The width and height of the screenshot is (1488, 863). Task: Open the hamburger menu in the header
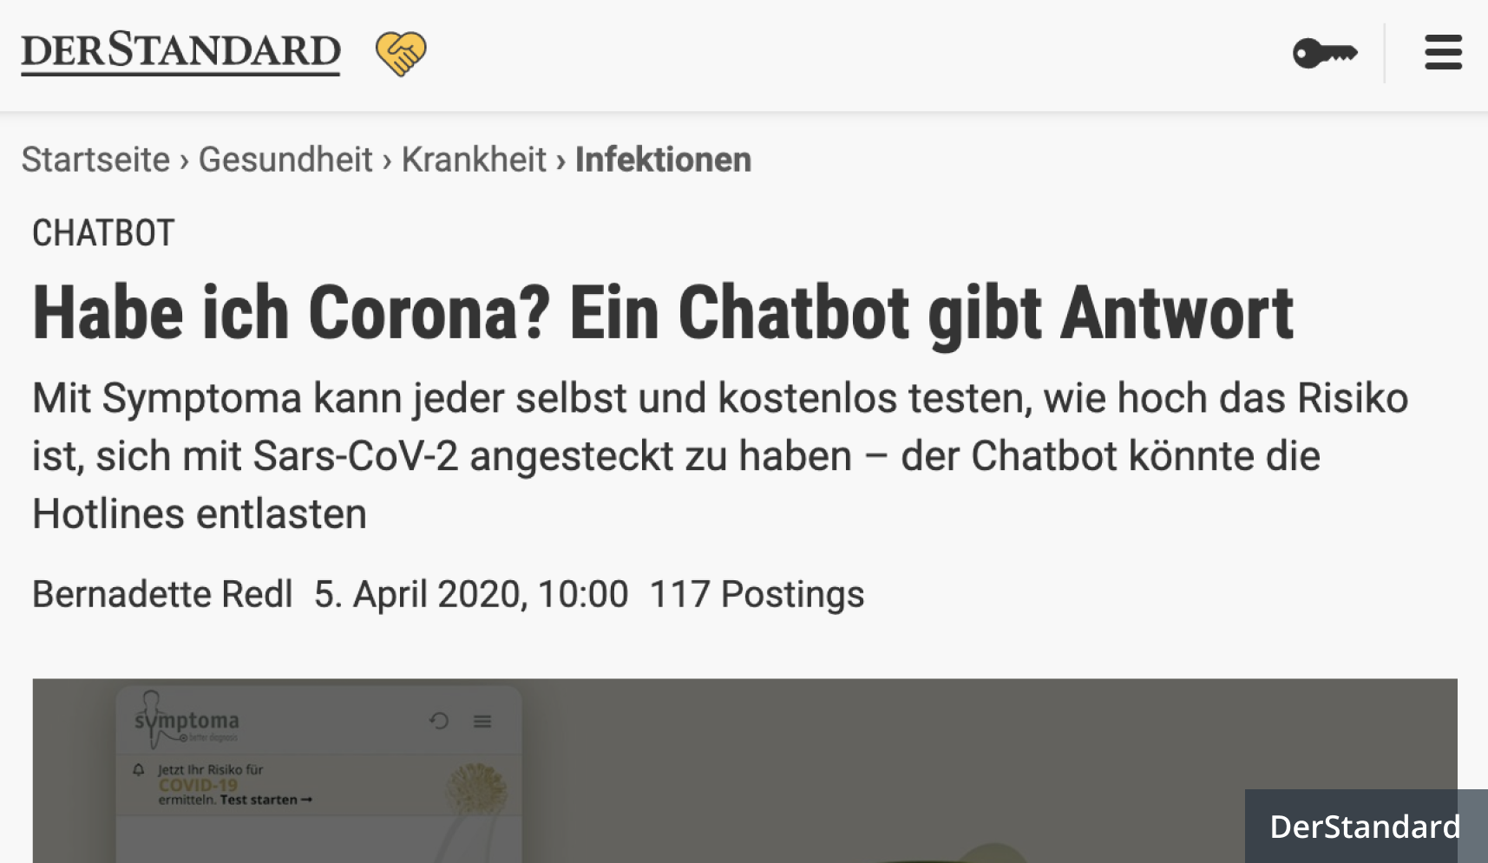pyautogui.click(x=1443, y=52)
